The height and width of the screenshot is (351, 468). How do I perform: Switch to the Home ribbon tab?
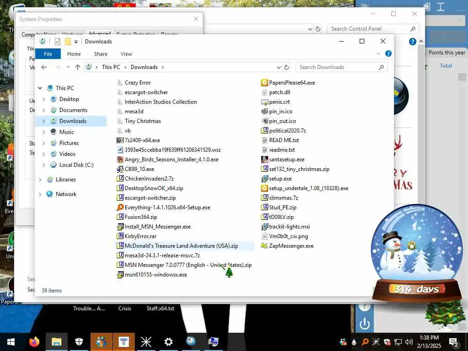coord(74,54)
